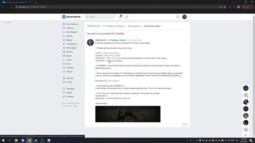Viewport: 255px width, 143px height.
Task: Open Маркет in the sidebar
Action: (x=69, y=71)
